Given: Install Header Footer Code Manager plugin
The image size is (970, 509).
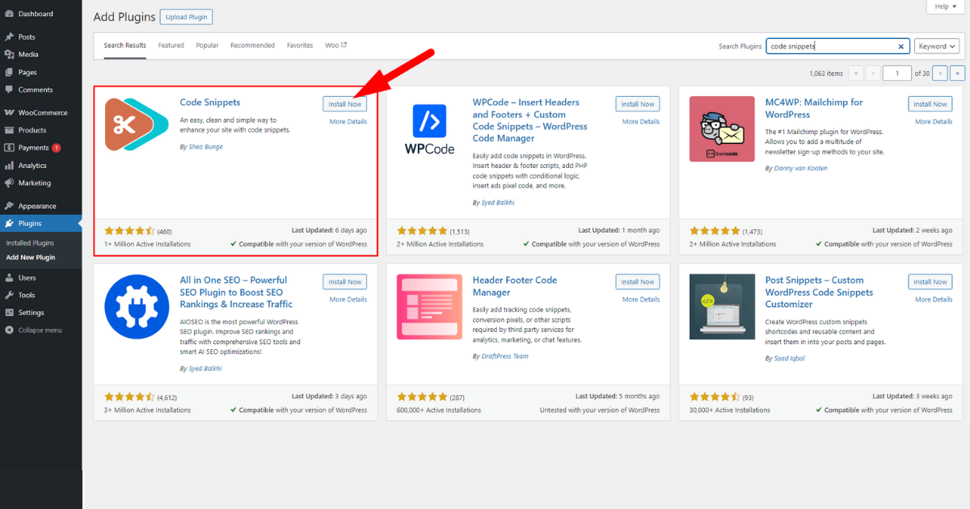Looking at the screenshot, I should (638, 282).
